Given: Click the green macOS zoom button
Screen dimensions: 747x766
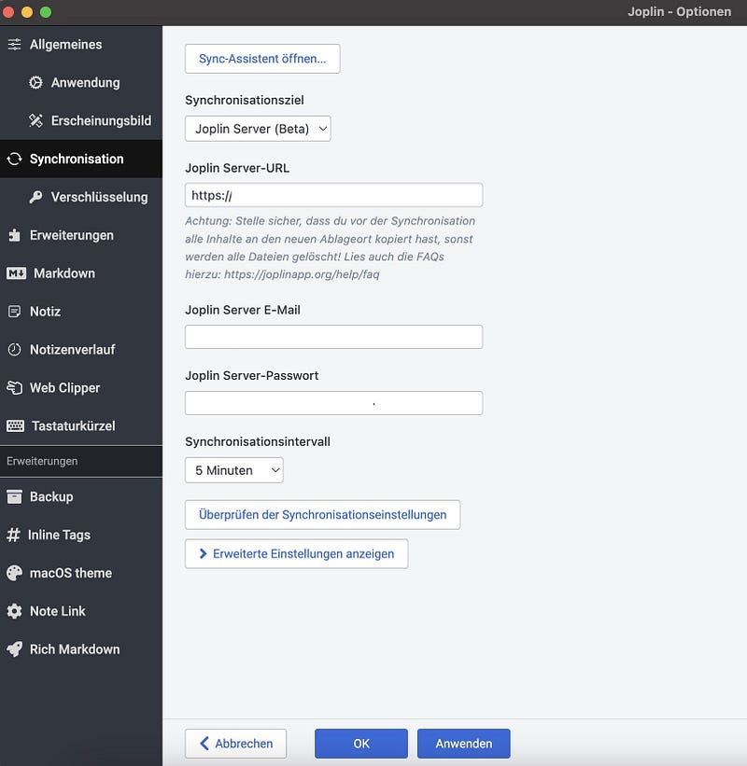Looking at the screenshot, I should (x=46, y=12).
